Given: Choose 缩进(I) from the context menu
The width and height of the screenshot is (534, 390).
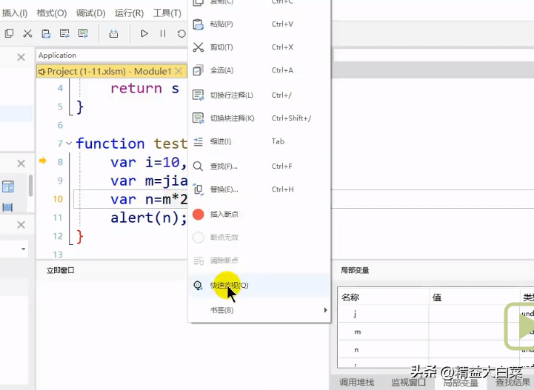Looking at the screenshot, I should click(x=259, y=141).
